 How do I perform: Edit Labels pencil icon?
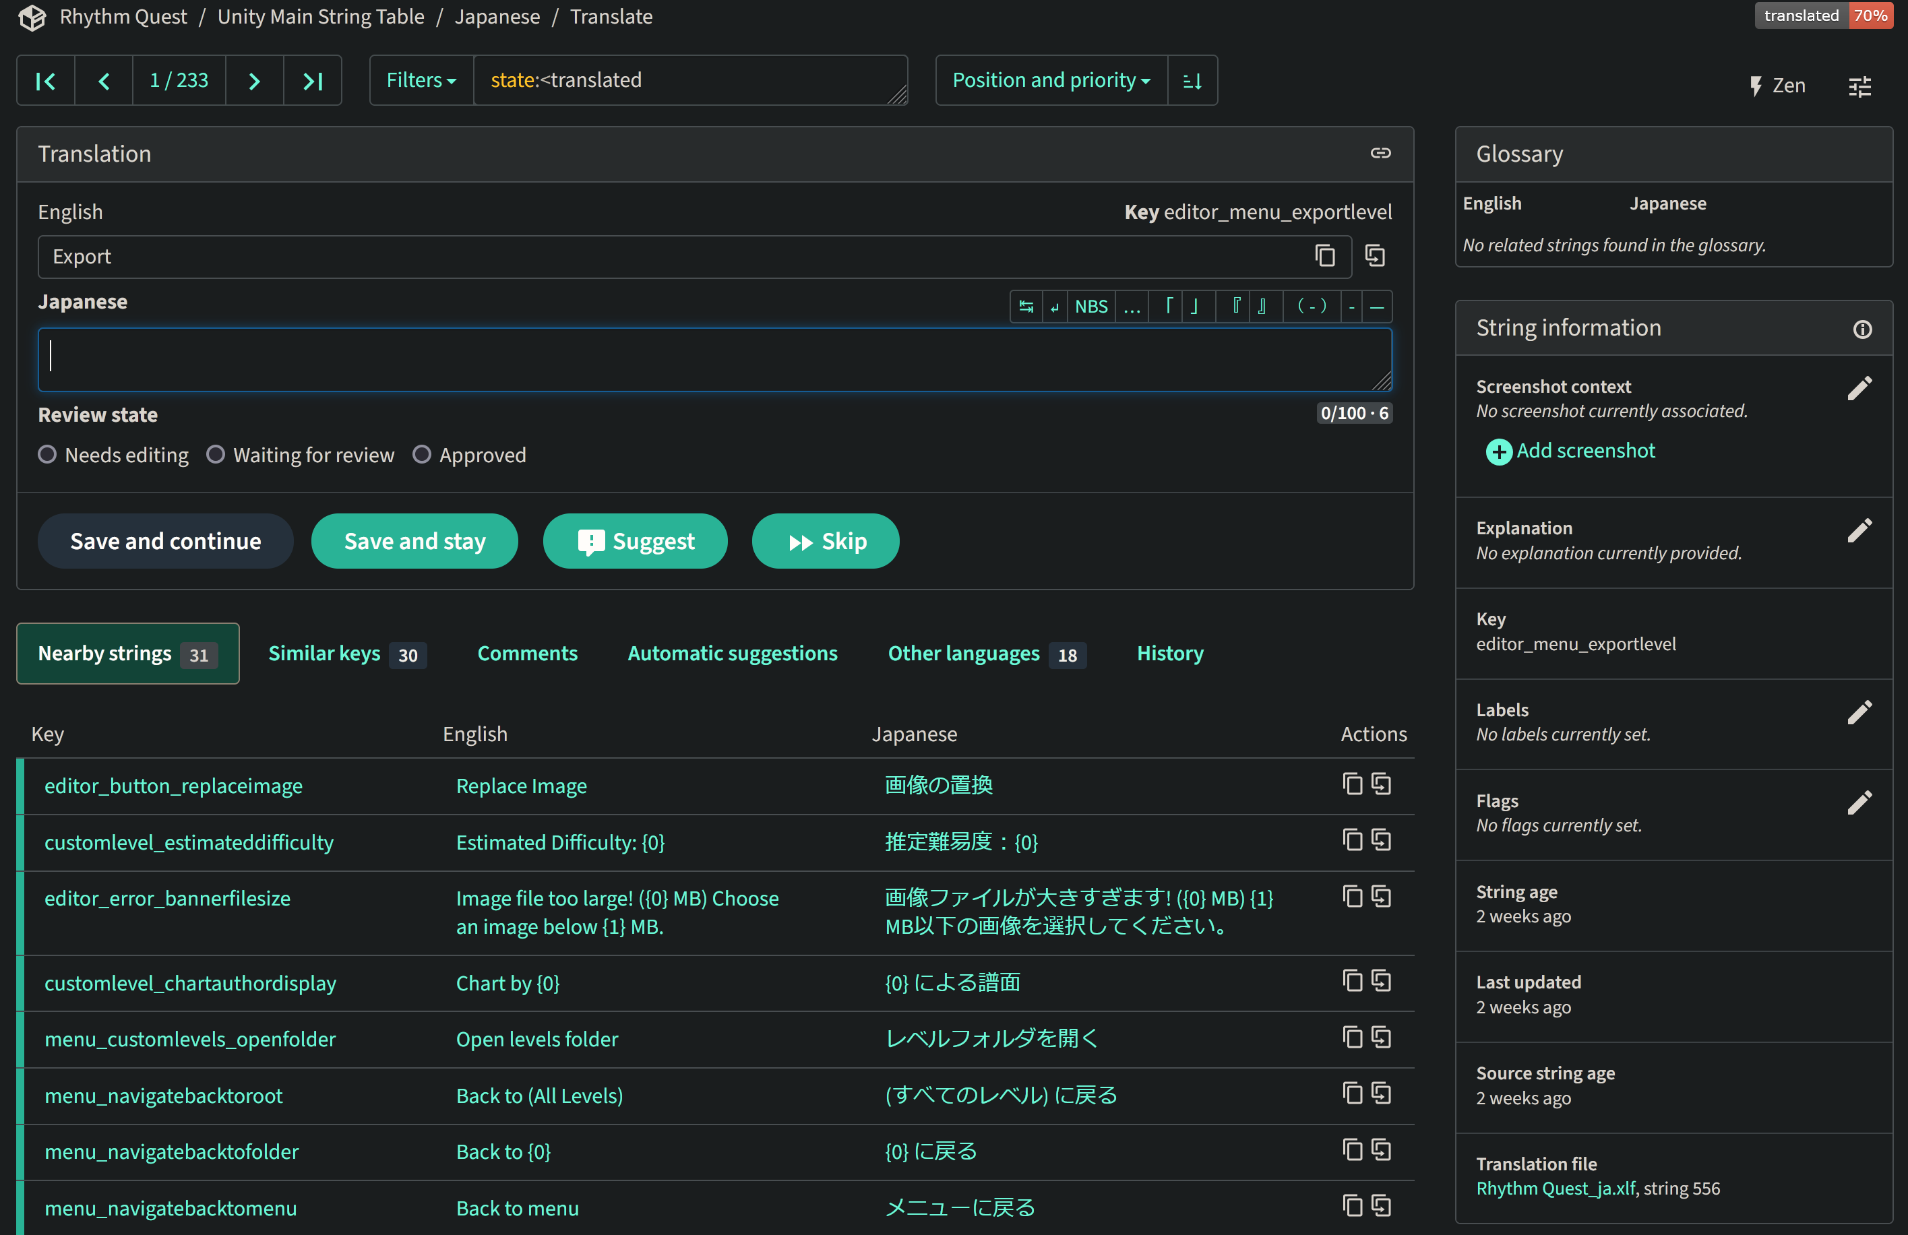[x=1860, y=712]
